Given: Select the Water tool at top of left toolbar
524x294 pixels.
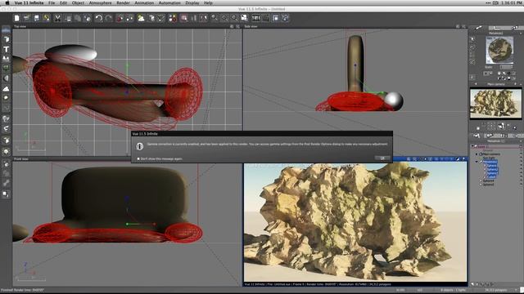Looking at the screenshot, I should click(6, 30).
